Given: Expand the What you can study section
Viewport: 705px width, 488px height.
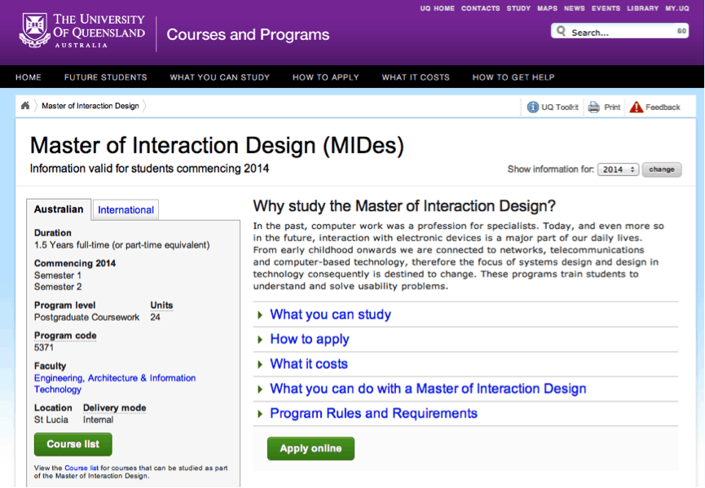Looking at the screenshot, I should (x=330, y=314).
